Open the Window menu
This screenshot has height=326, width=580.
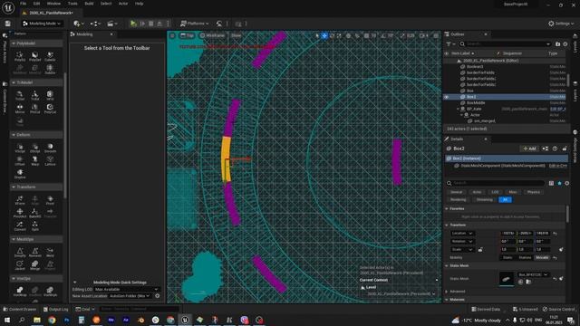coord(53,4)
